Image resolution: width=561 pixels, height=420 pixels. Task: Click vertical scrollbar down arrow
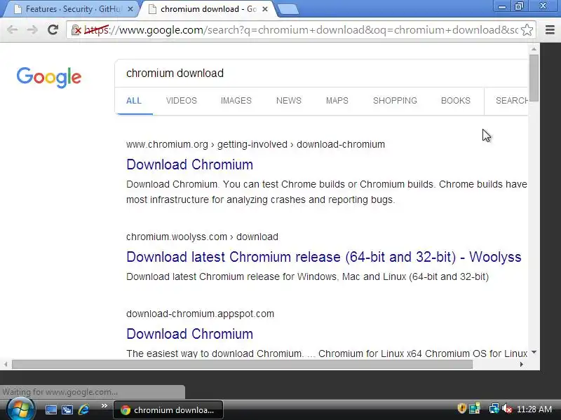[x=534, y=352]
